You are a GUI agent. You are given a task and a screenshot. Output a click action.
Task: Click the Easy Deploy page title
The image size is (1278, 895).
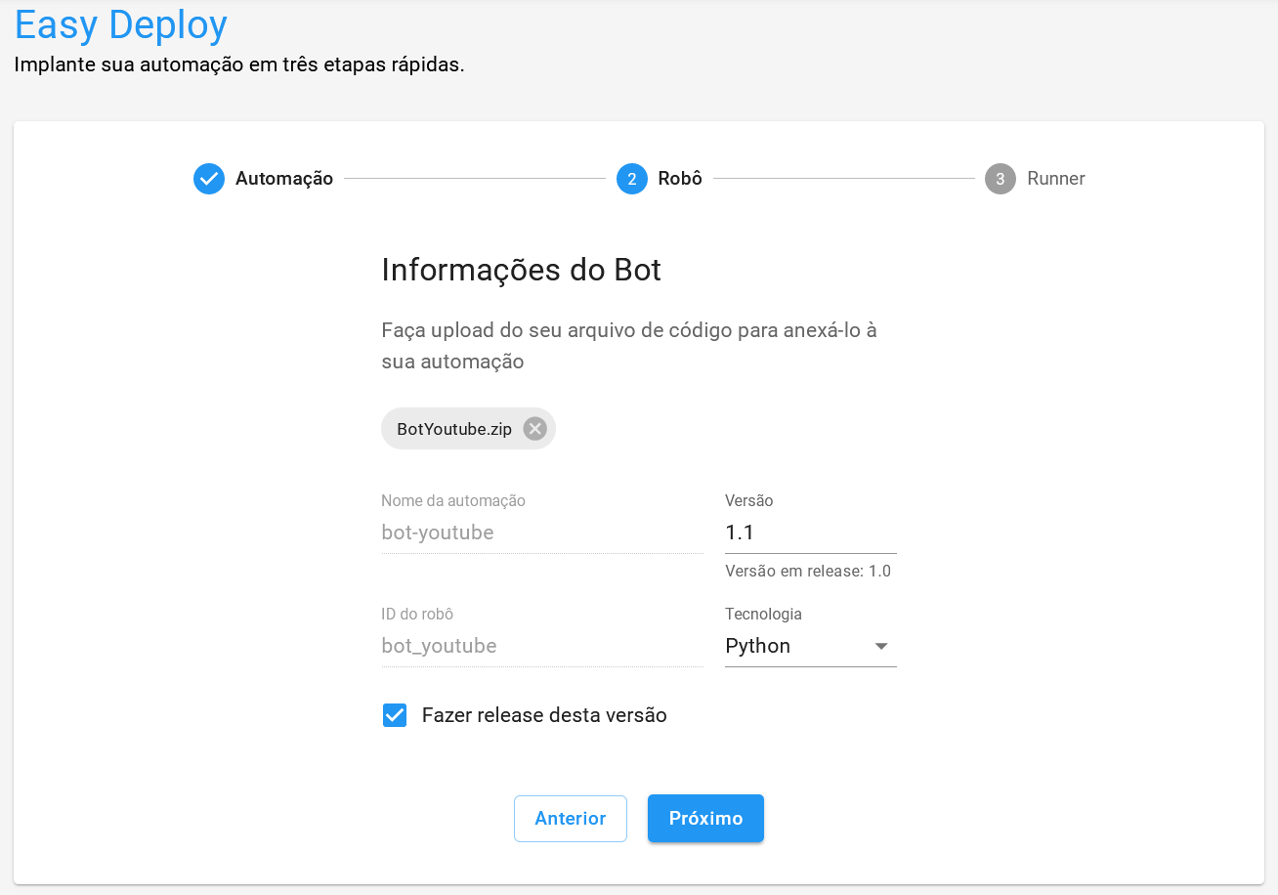(121, 25)
